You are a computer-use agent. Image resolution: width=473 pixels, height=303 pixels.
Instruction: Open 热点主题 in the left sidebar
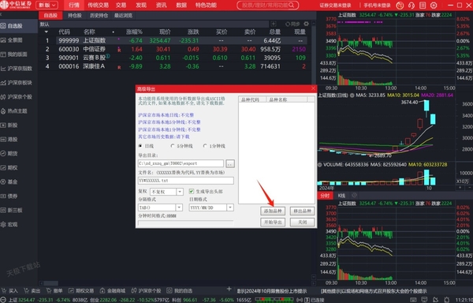pyautogui.click(x=15, y=111)
